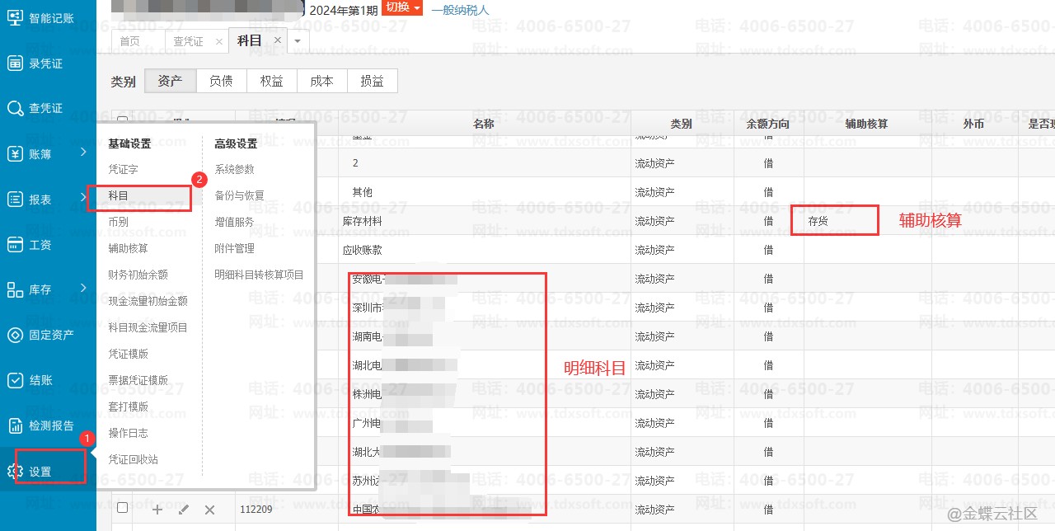Open the 智能记账 sidebar icon
1055x531 pixels.
(15, 17)
